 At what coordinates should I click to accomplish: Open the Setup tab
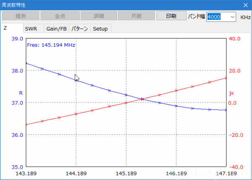coord(100,28)
